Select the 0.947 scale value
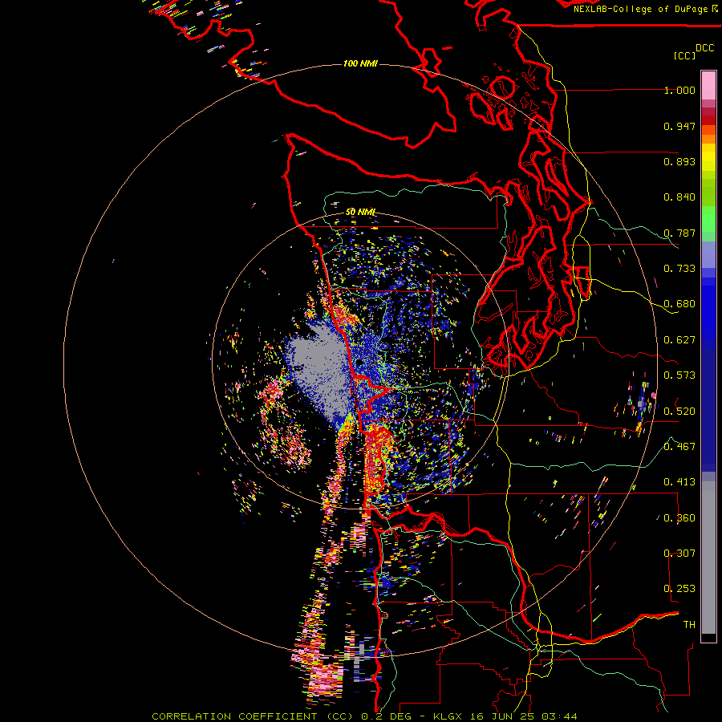 [x=679, y=126]
